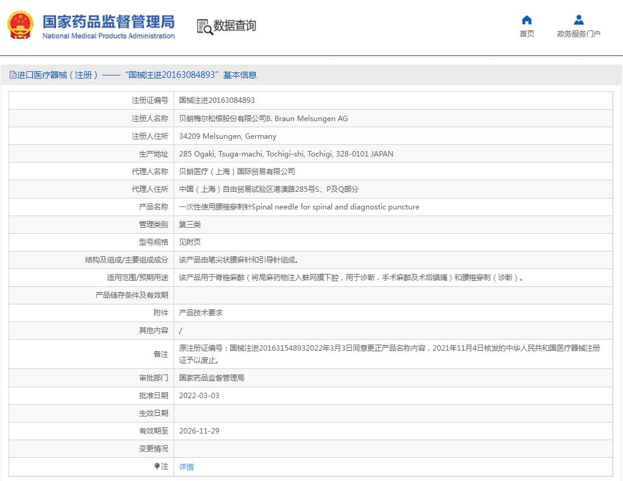The image size is (623, 481).
Task: Click the national emblem logo
Action: pyautogui.click(x=20, y=25)
